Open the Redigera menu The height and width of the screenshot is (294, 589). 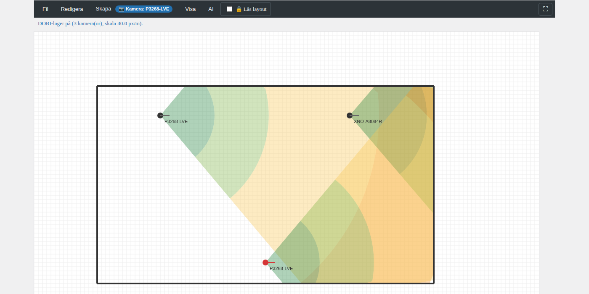pyautogui.click(x=72, y=9)
